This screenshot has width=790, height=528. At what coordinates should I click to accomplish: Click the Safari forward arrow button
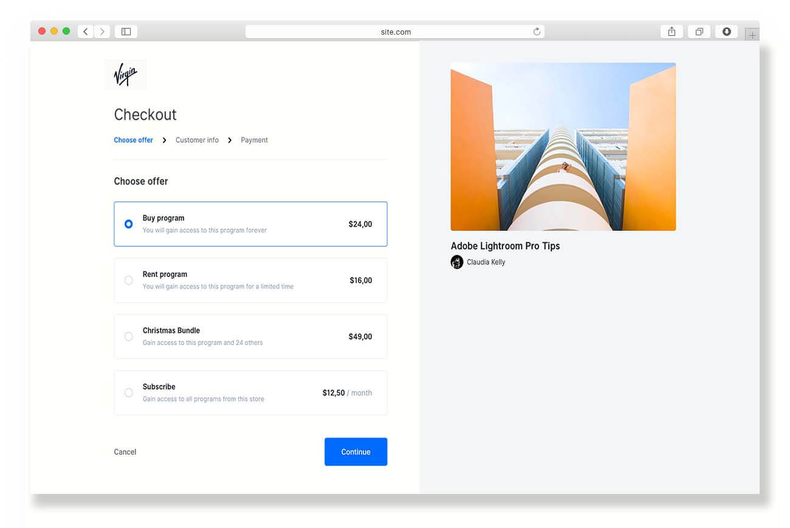[x=102, y=32]
